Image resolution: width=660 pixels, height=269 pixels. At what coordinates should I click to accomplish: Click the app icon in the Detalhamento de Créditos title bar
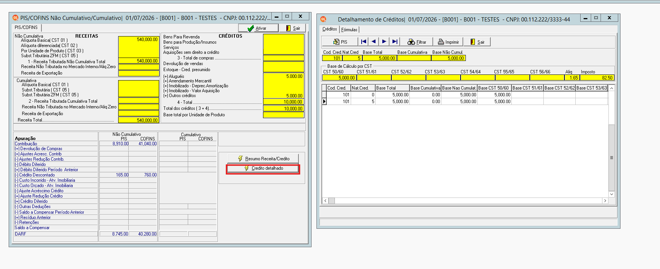point(323,19)
